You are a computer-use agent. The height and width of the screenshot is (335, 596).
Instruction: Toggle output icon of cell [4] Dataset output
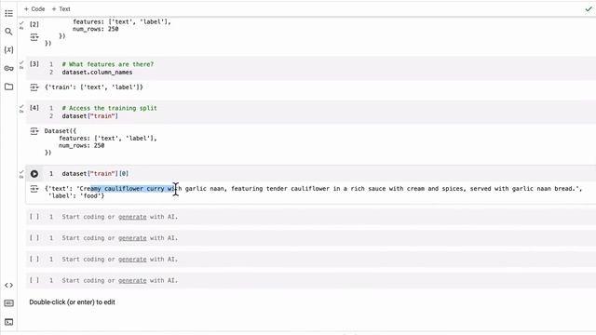pos(34,131)
